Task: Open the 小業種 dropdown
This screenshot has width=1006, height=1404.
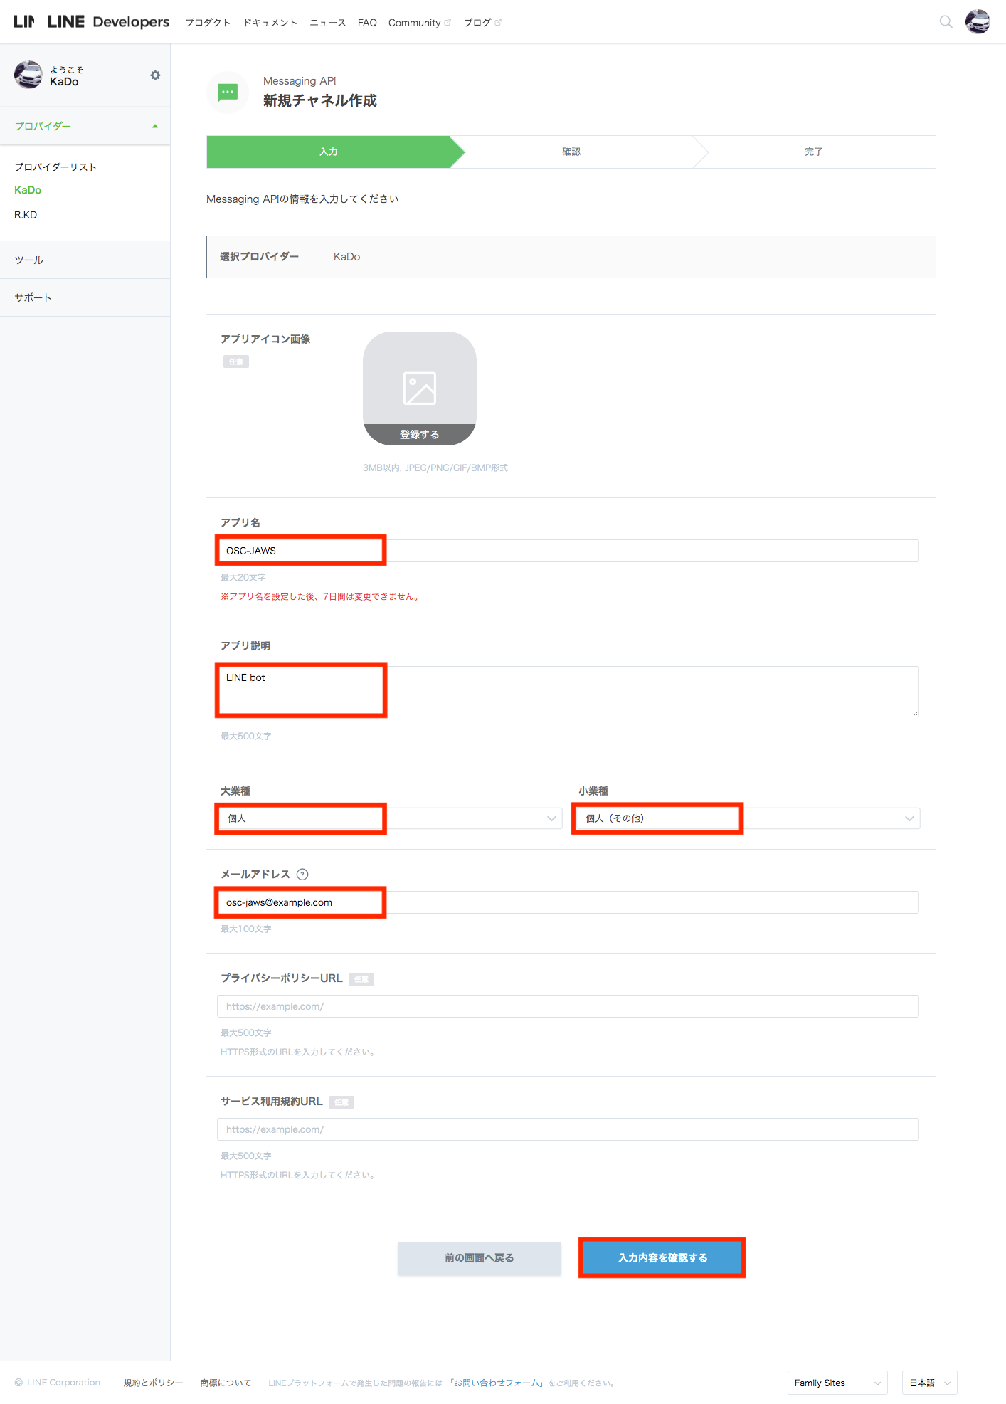Action: pyautogui.click(x=747, y=818)
